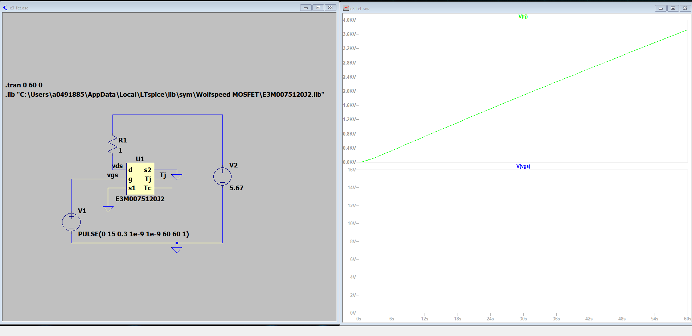The height and width of the screenshot is (336, 692).
Task: Click the 30s time axis label
Action: tap(523, 319)
